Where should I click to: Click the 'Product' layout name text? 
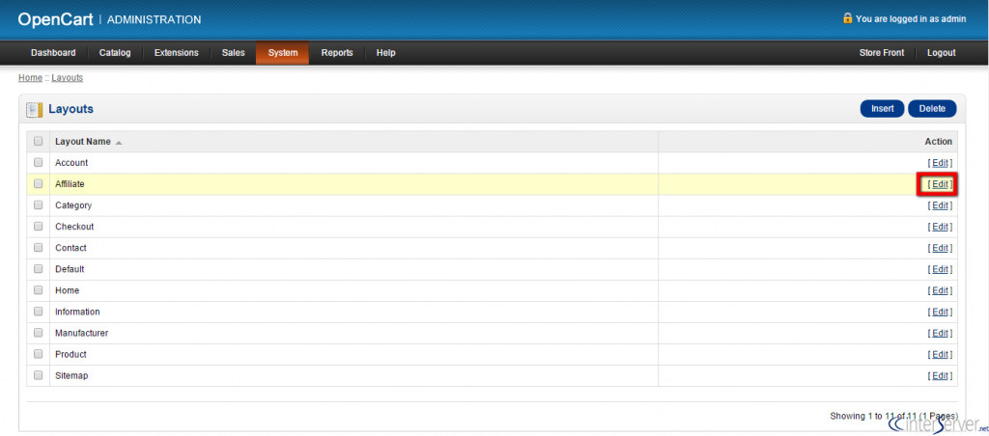click(71, 354)
